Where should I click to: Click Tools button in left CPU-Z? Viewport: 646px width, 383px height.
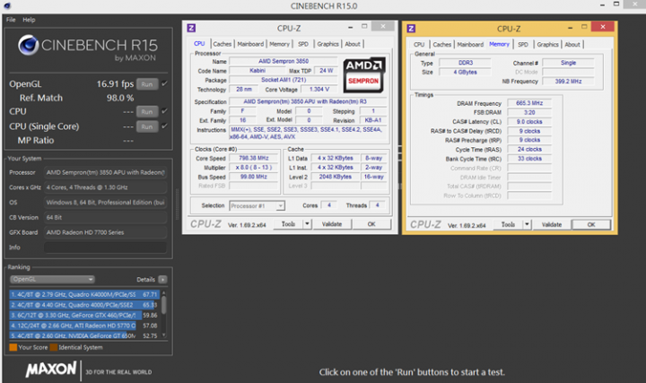point(288,223)
